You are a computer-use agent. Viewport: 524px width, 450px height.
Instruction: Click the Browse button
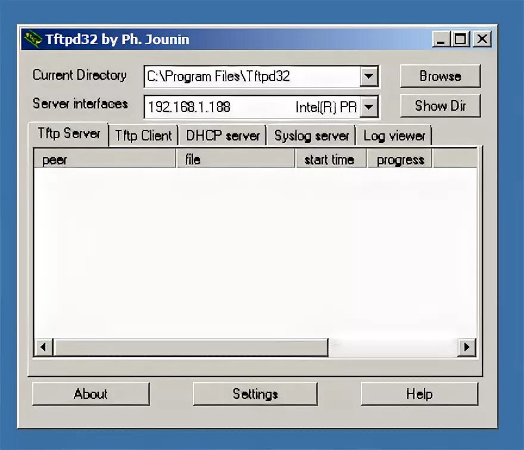click(x=440, y=76)
